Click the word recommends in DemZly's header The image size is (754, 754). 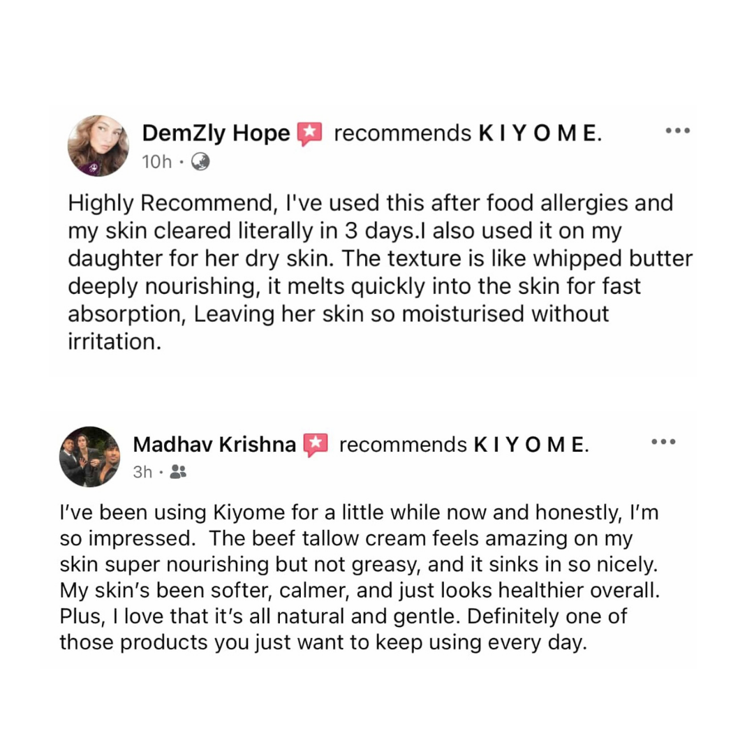[403, 133]
